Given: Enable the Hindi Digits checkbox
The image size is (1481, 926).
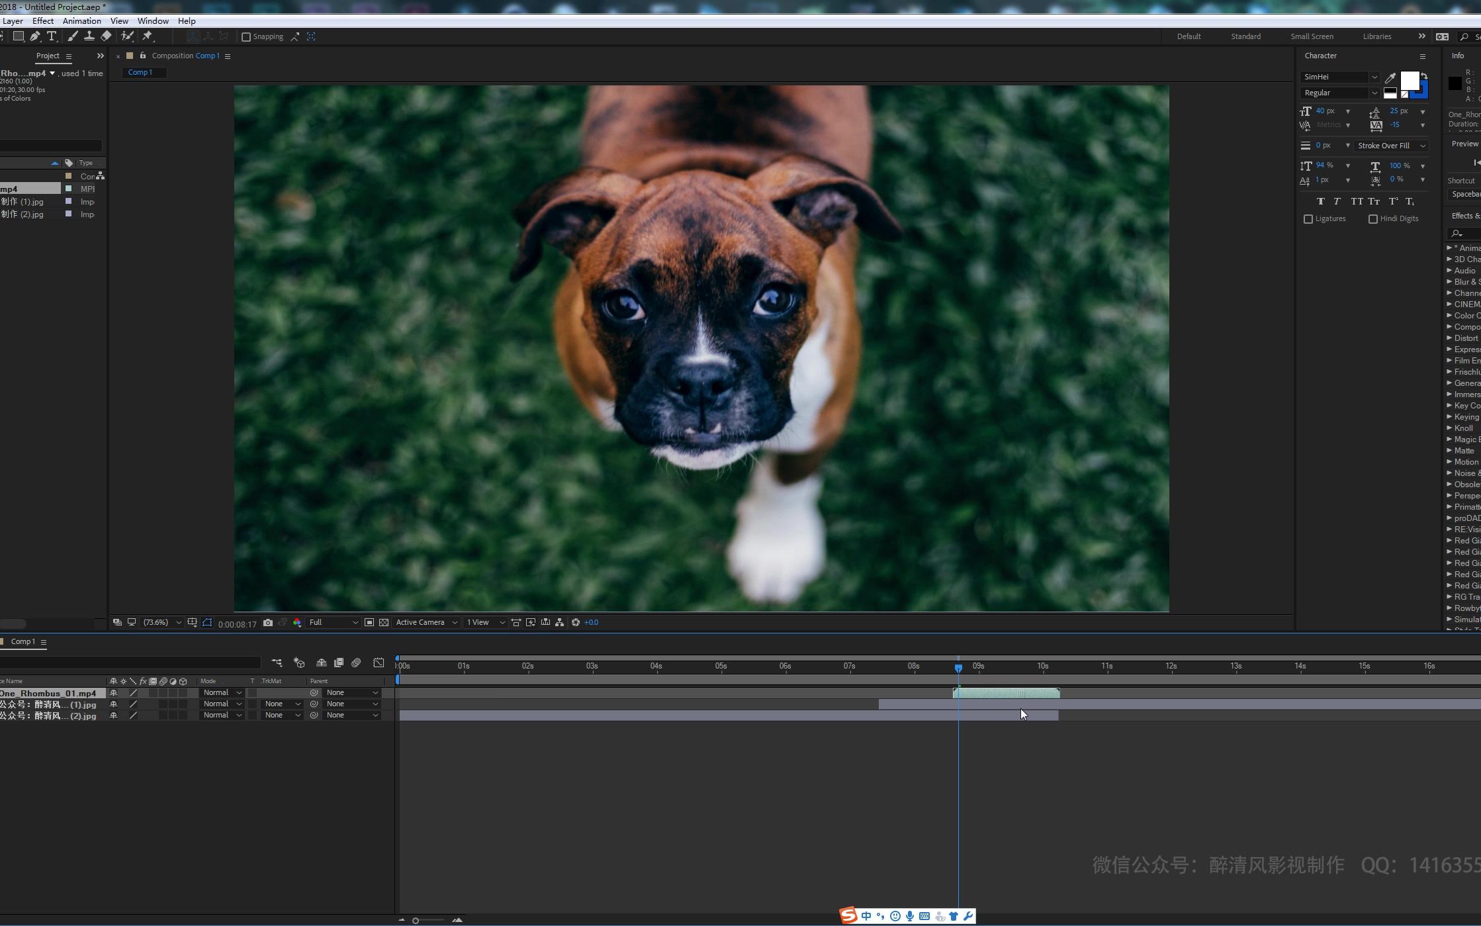Looking at the screenshot, I should tap(1373, 219).
